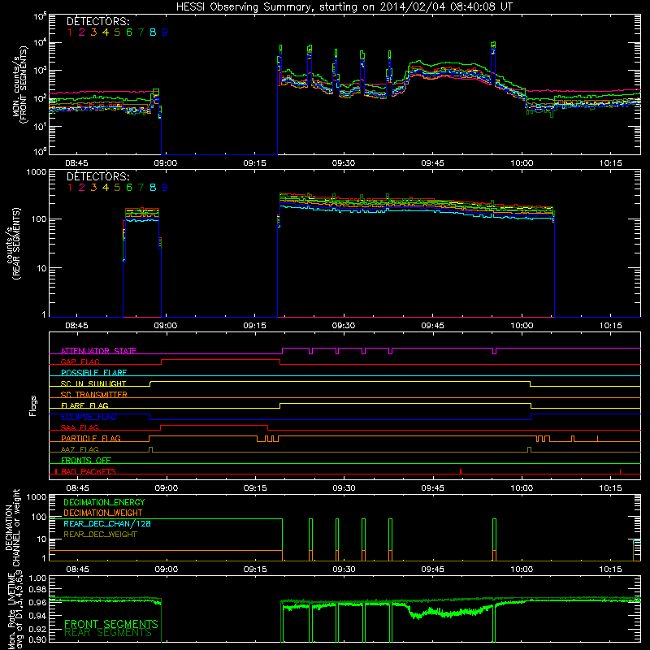Select the DETECTORS: label in the rear segments panel

(98, 176)
